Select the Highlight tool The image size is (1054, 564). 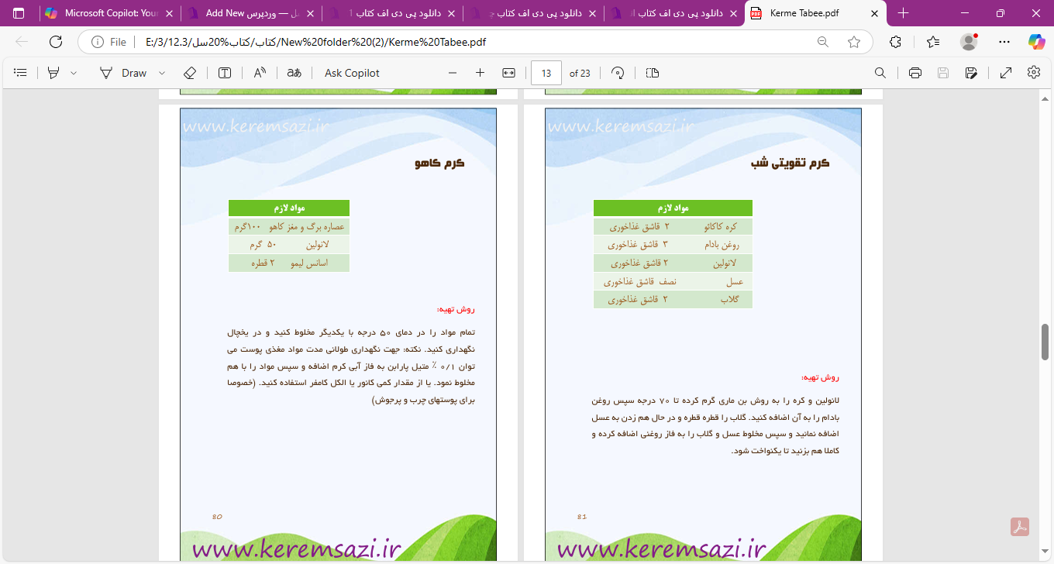[53, 73]
